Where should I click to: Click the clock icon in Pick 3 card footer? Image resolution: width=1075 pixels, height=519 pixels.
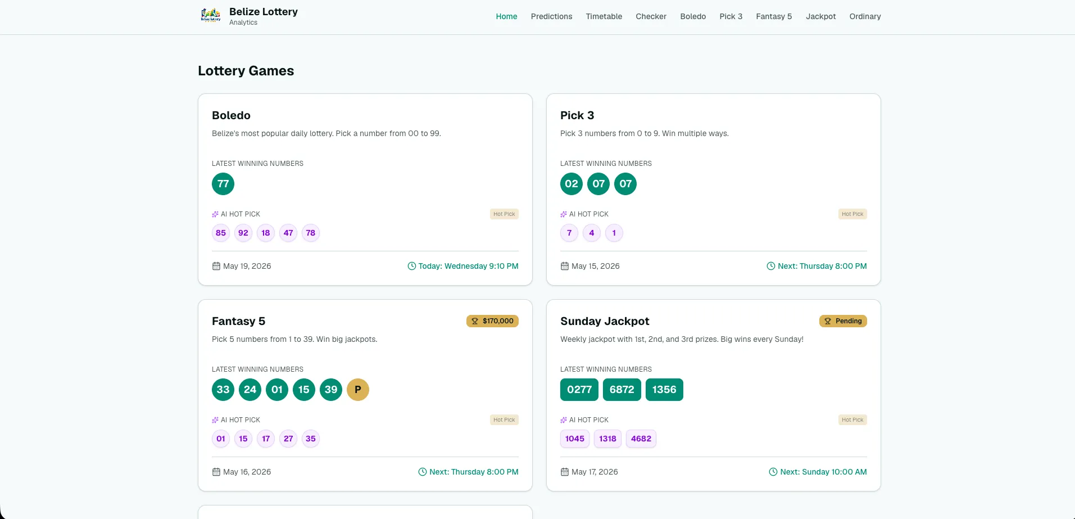tap(771, 266)
